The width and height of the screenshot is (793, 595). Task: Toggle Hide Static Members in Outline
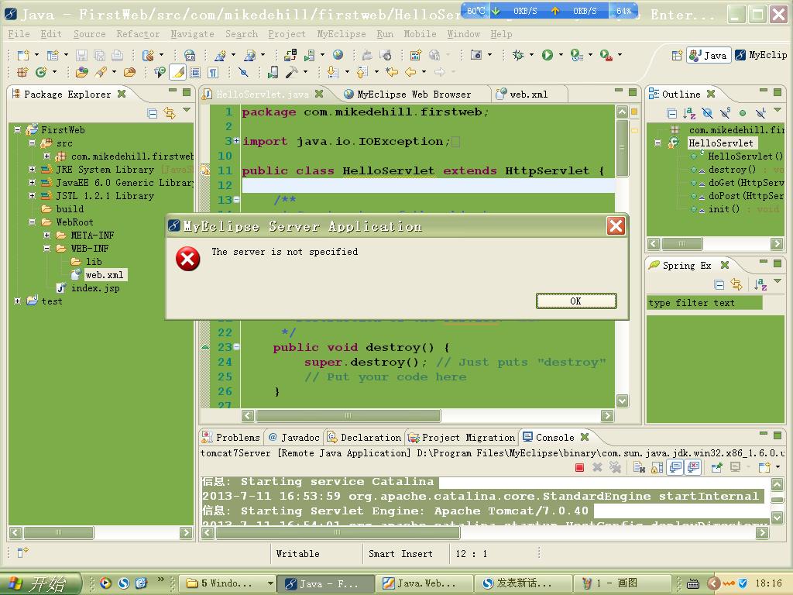[725, 113]
